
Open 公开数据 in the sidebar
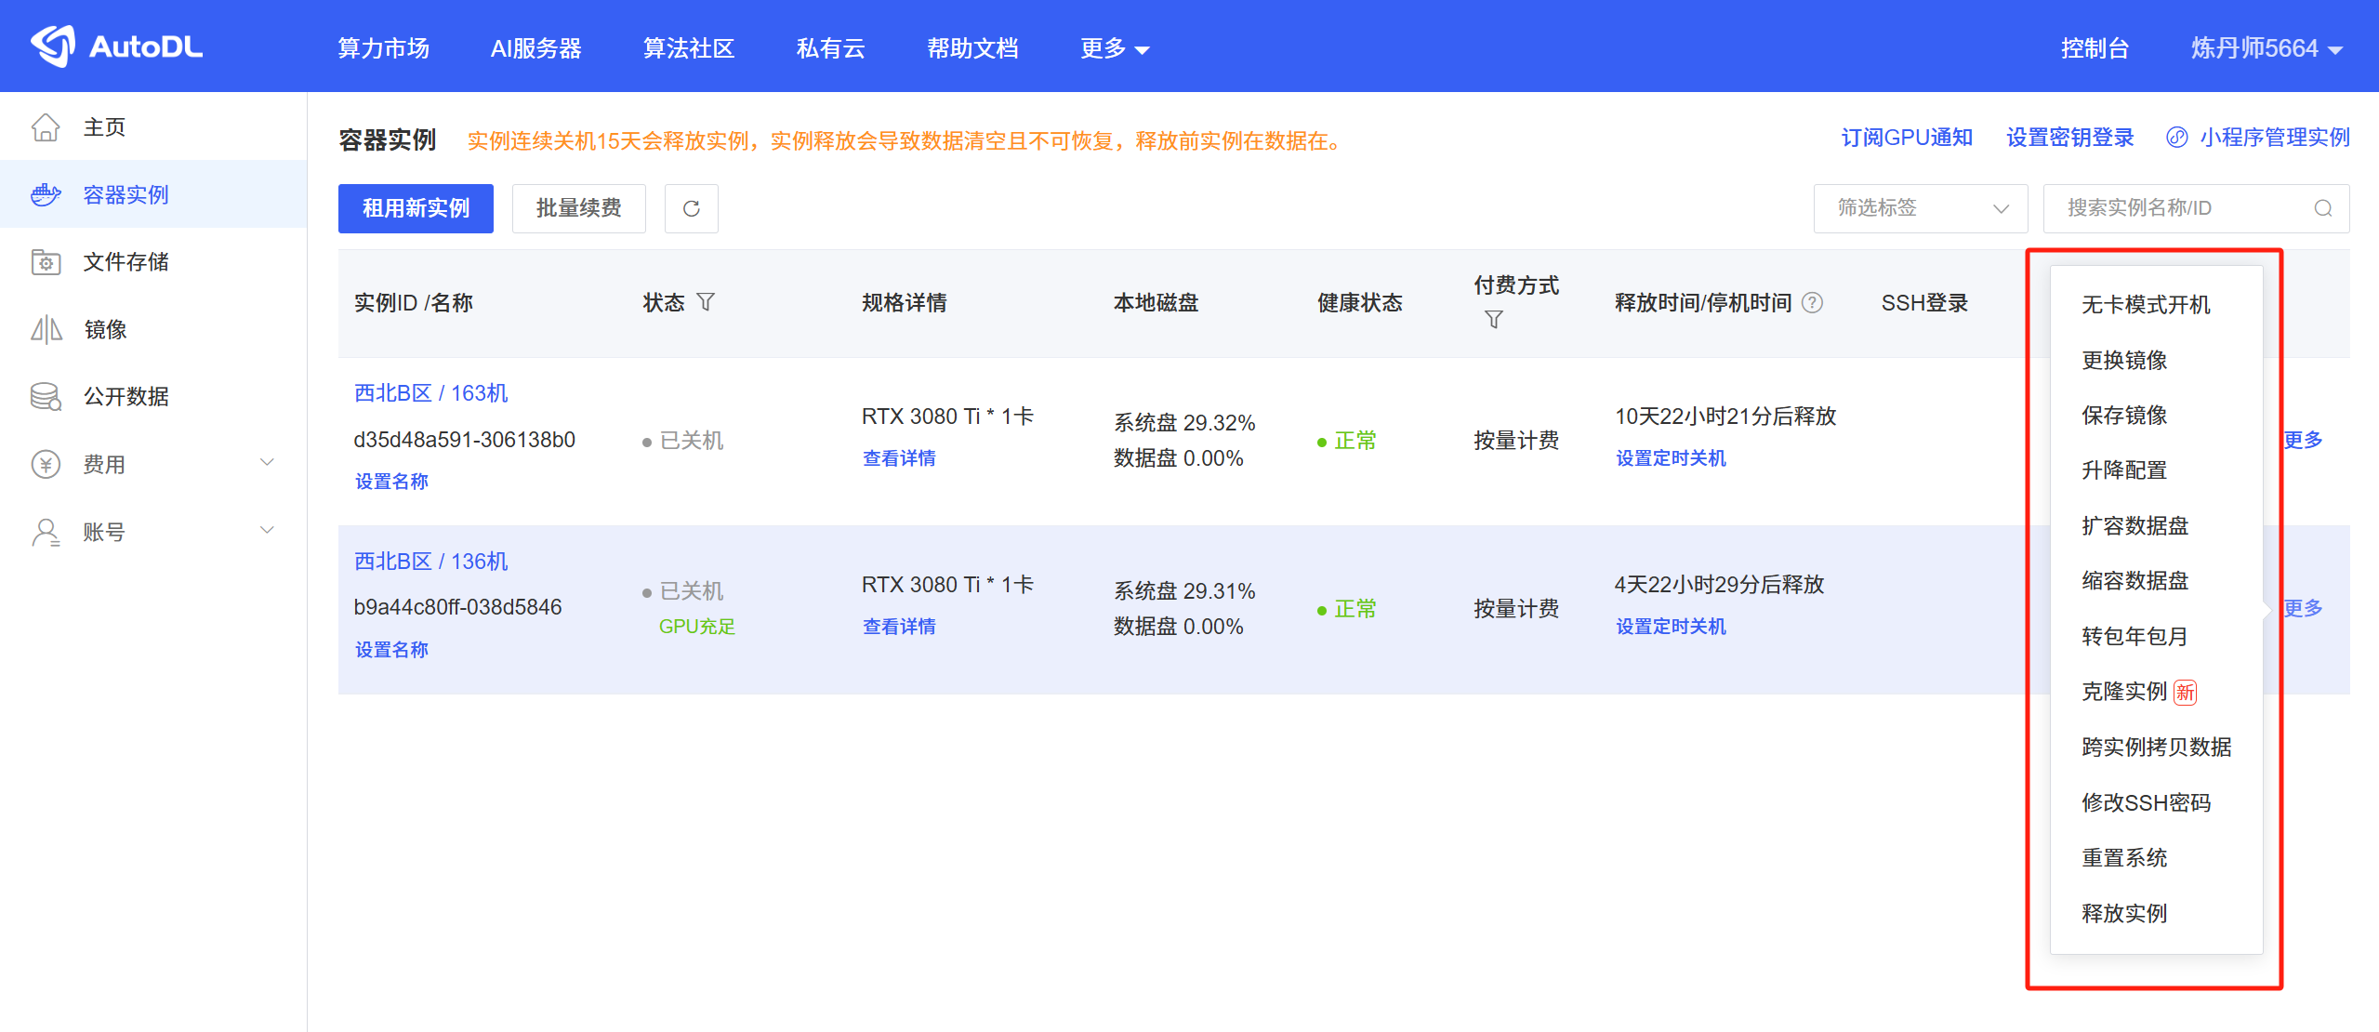pos(46,396)
